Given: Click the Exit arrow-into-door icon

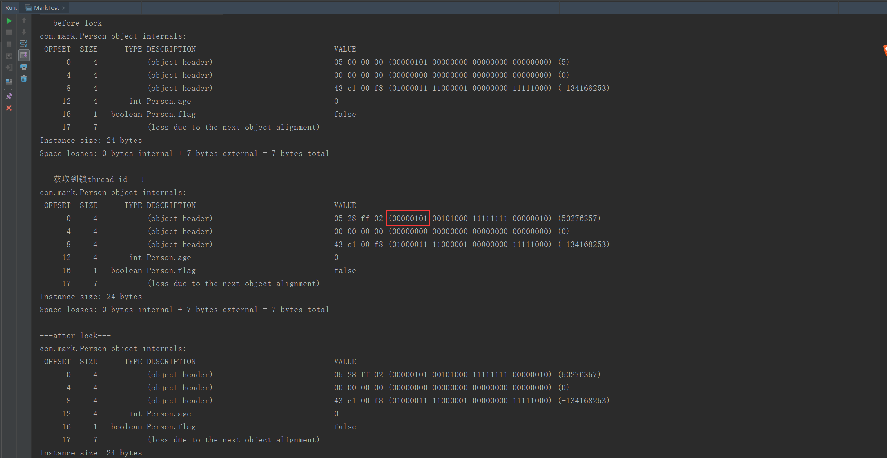Looking at the screenshot, I should [9, 67].
